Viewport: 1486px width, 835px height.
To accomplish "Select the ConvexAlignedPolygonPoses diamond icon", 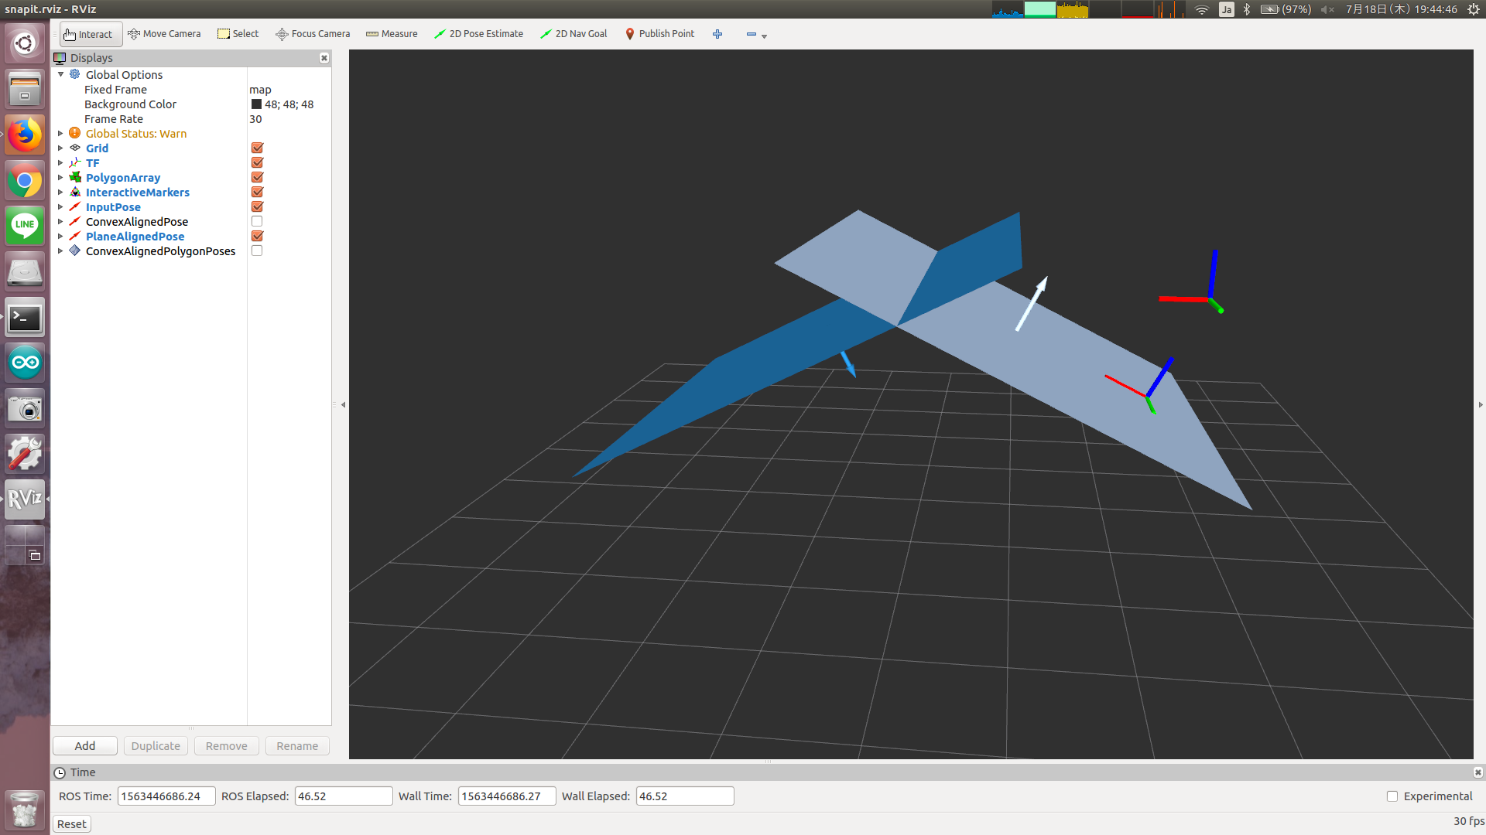I will click(75, 251).
